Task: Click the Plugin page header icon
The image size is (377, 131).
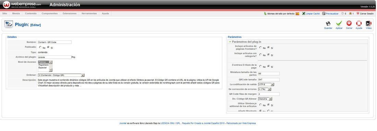Action: (x=9, y=24)
